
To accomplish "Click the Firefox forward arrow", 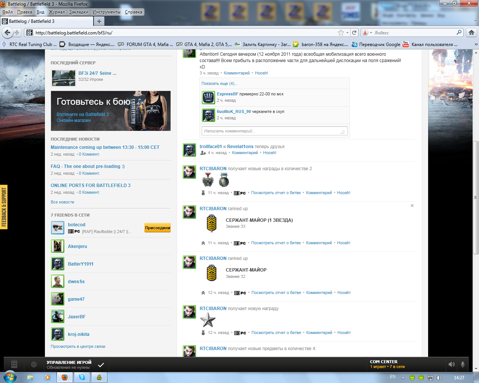I will [17, 33].
